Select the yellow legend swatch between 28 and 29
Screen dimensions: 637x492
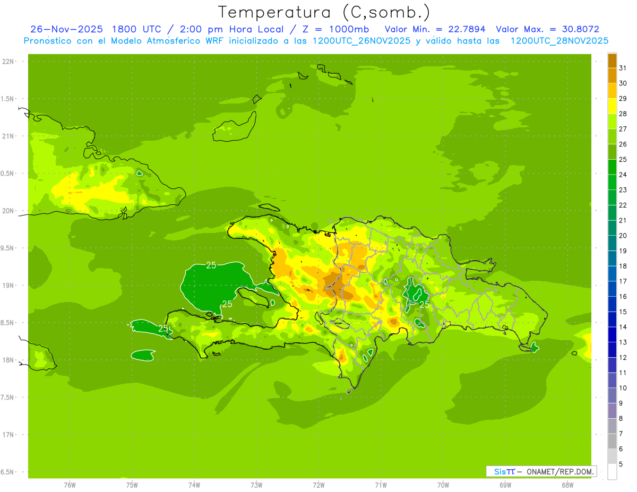pos(612,106)
